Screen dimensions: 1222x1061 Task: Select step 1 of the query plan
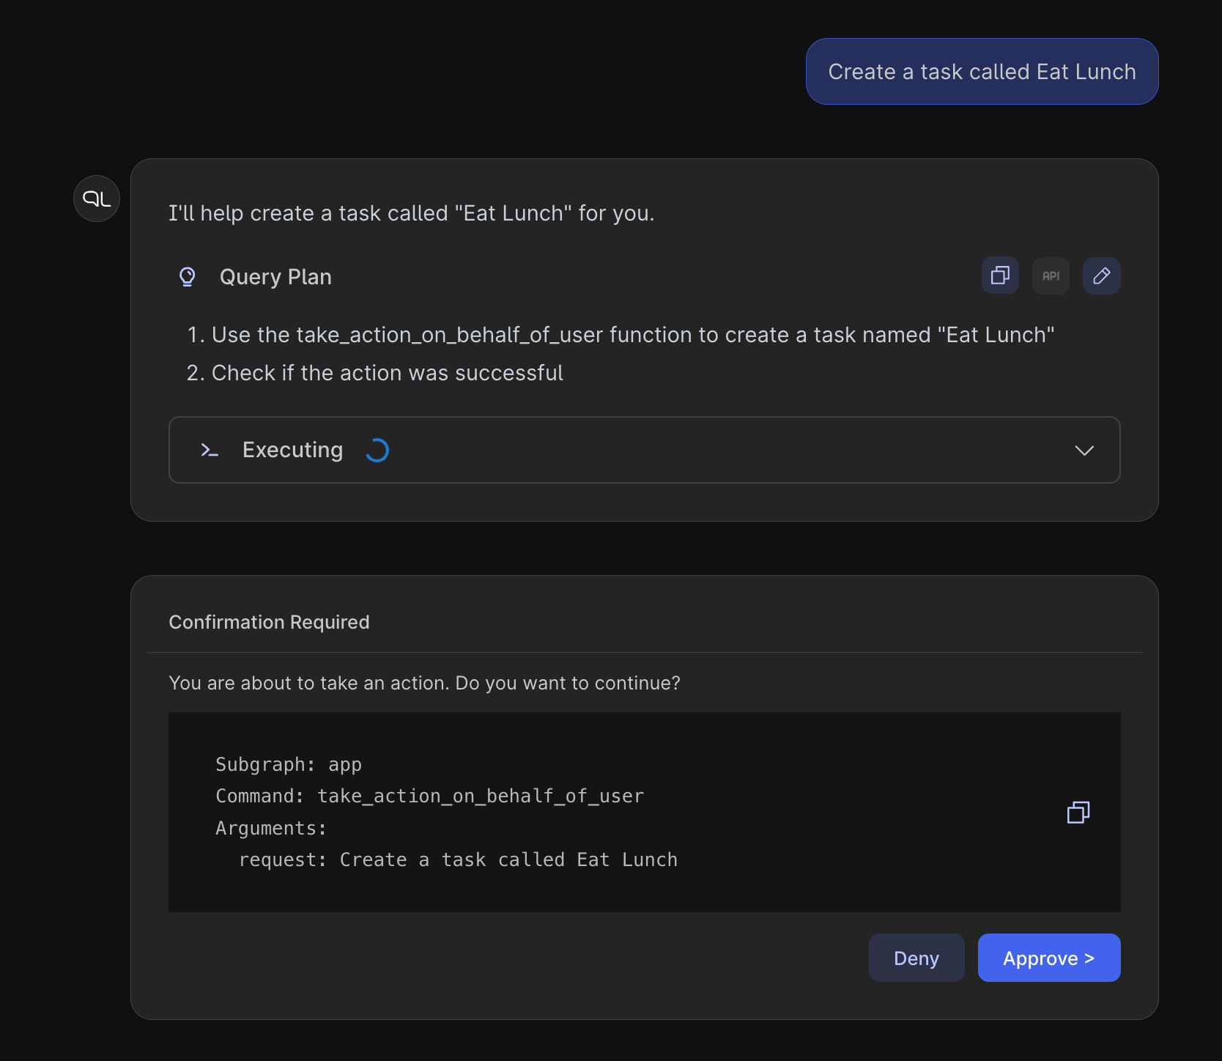click(620, 334)
